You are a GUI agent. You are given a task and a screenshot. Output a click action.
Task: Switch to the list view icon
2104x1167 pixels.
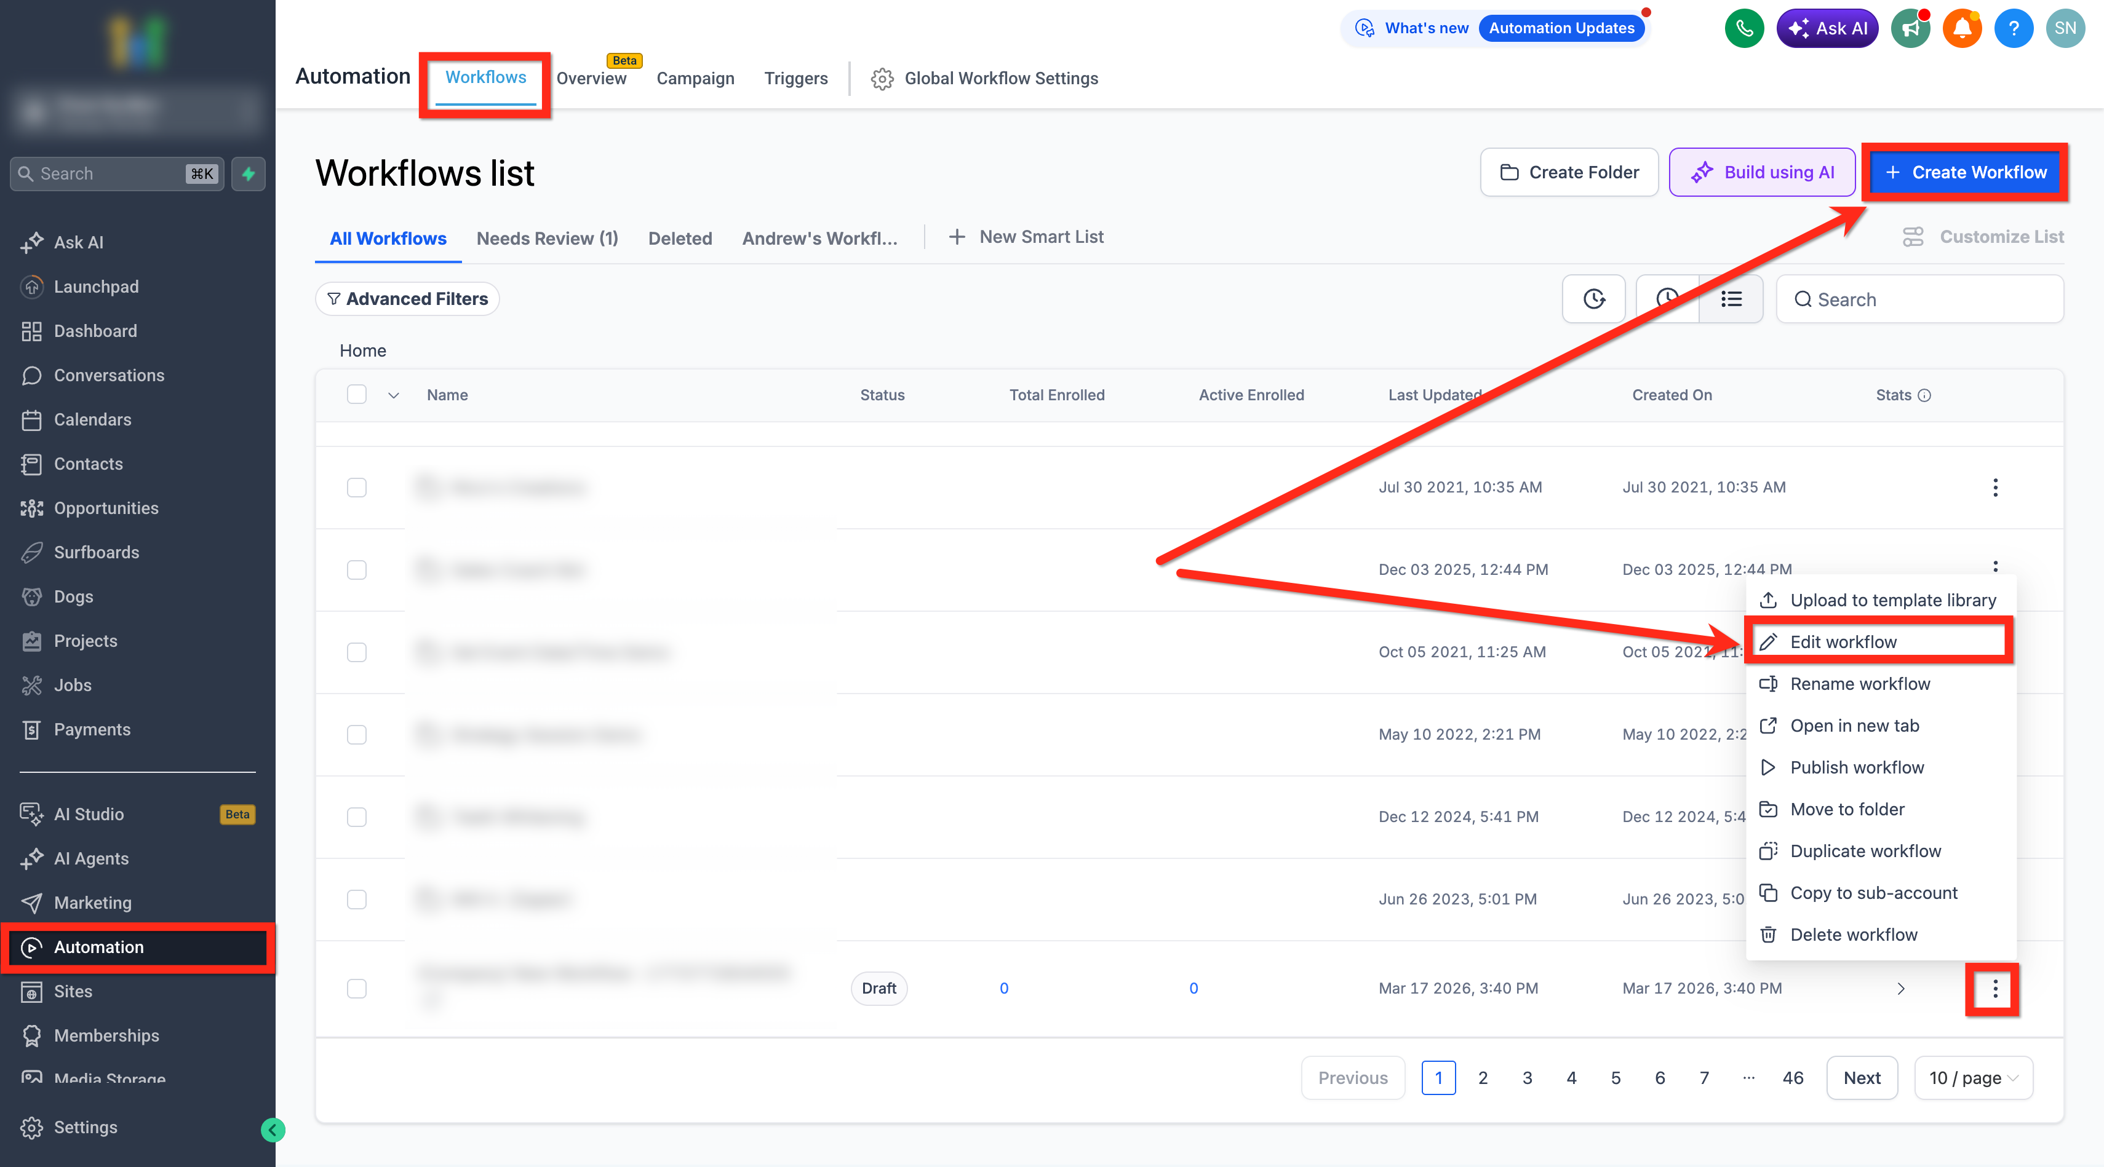click(x=1731, y=299)
